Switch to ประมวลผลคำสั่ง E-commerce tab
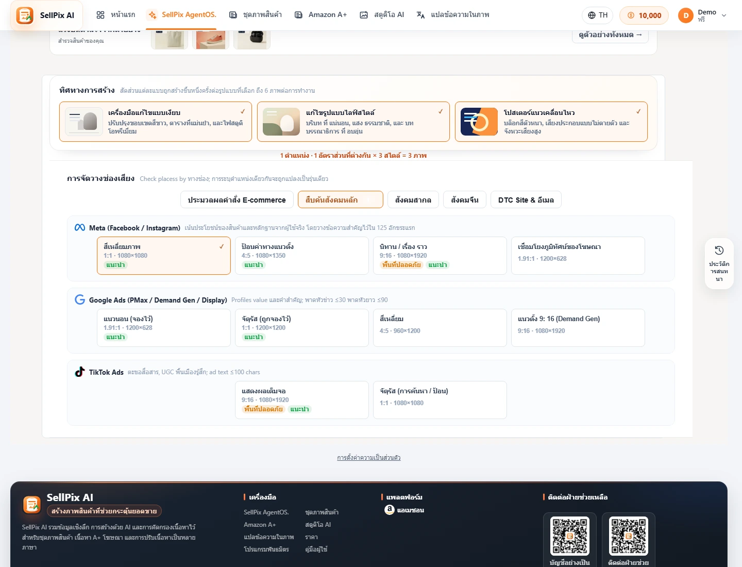Image resolution: width=742 pixels, height=567 pixels. pos(237,200)
